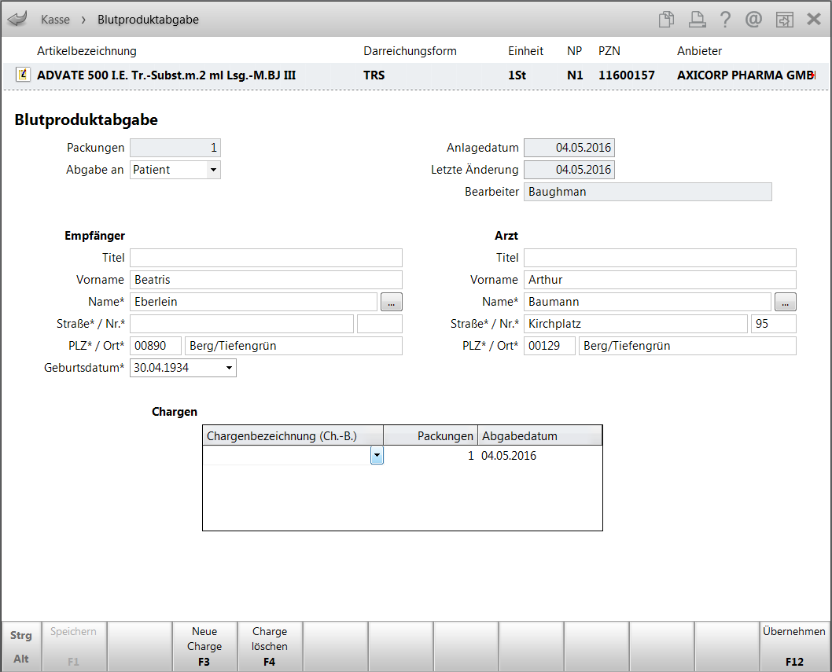Open the Arzt name lookup browse button

785,302
